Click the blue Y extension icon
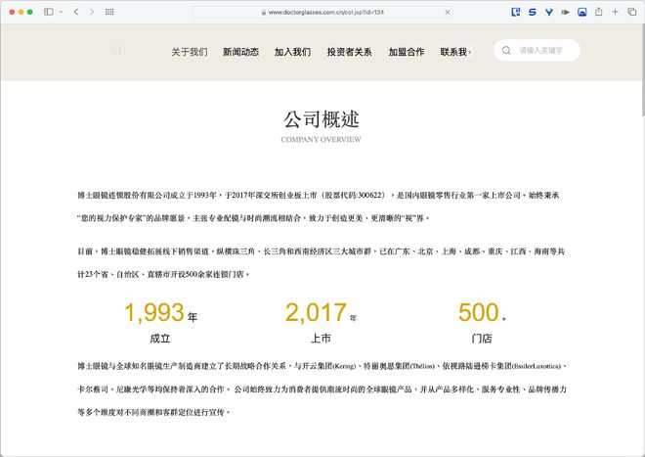This screenshot has width=645, height=457. pyautogui.click(x=549, y=12)
